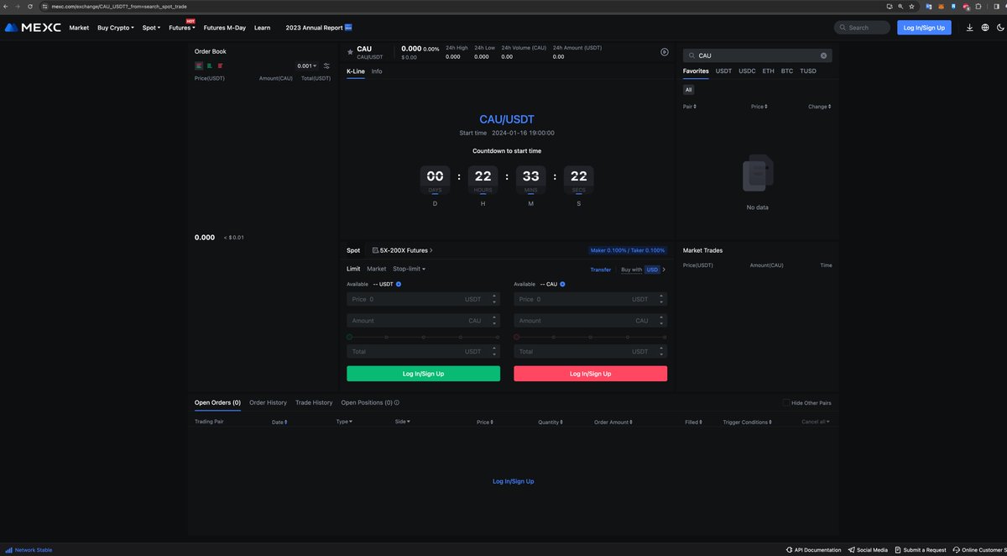The image size is (1007, 556).
Task: Open Social Media footer link
Action: click(868, 550)
